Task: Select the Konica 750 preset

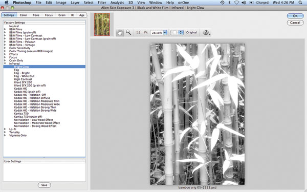Action: 21,114
